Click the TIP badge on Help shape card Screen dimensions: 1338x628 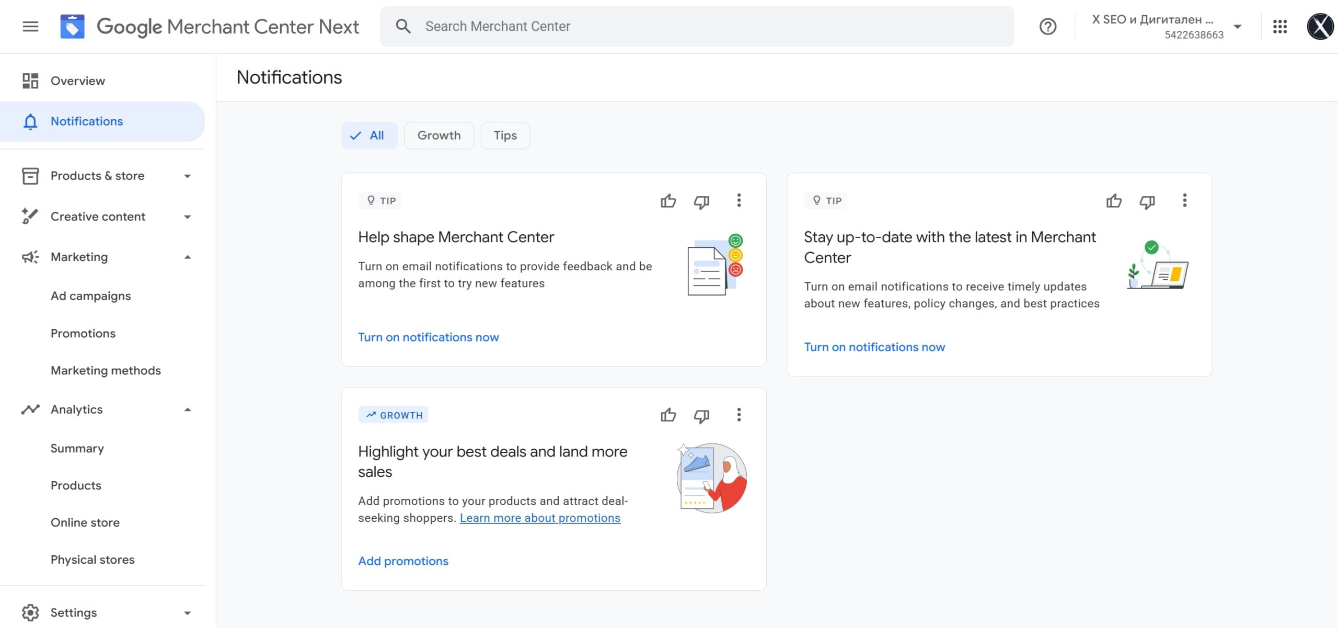pos(380,200)
